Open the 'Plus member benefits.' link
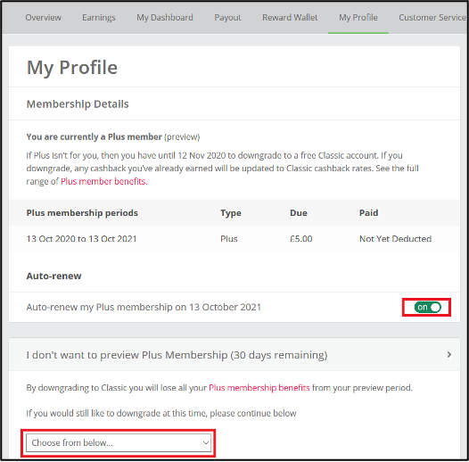Viewport: 469px width, 462px height. click(104, 181)
